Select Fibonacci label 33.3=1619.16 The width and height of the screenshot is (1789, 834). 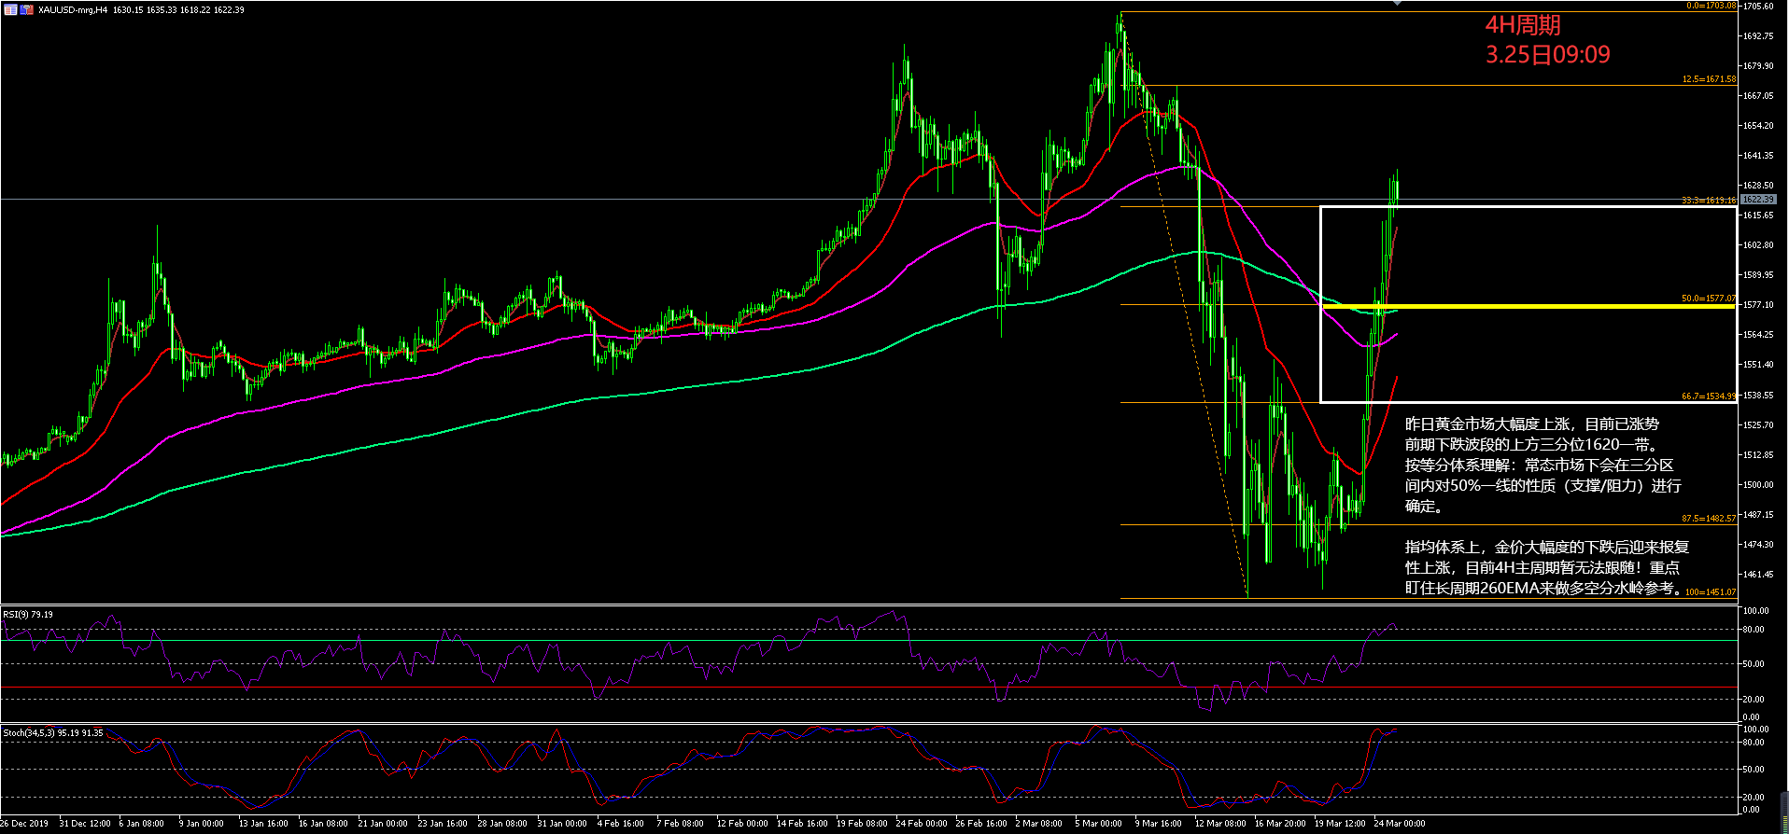(x=1709, y=201)
